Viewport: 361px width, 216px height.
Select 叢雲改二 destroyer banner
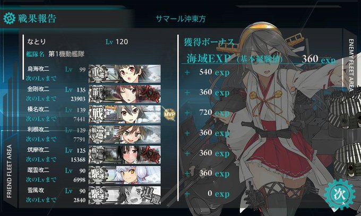[x=125, y=175]
